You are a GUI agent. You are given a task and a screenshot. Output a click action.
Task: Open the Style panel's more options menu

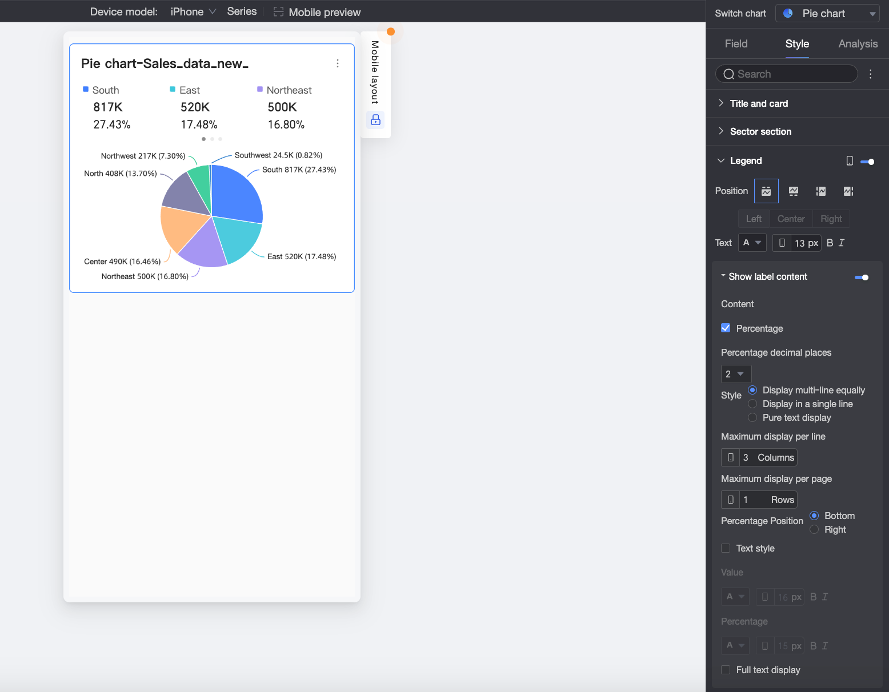coord(870,74)
